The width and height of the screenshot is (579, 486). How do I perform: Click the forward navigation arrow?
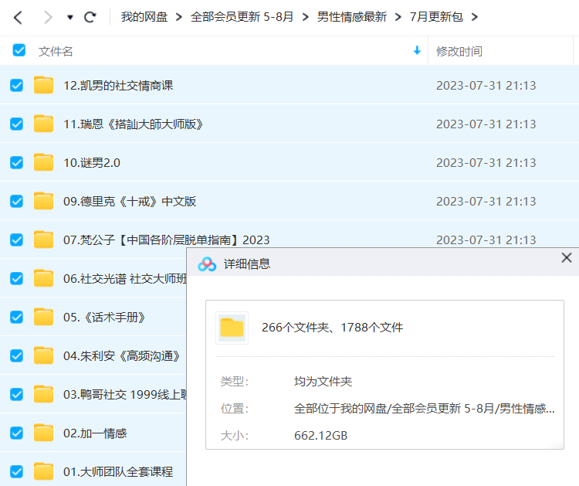[48, 17]
